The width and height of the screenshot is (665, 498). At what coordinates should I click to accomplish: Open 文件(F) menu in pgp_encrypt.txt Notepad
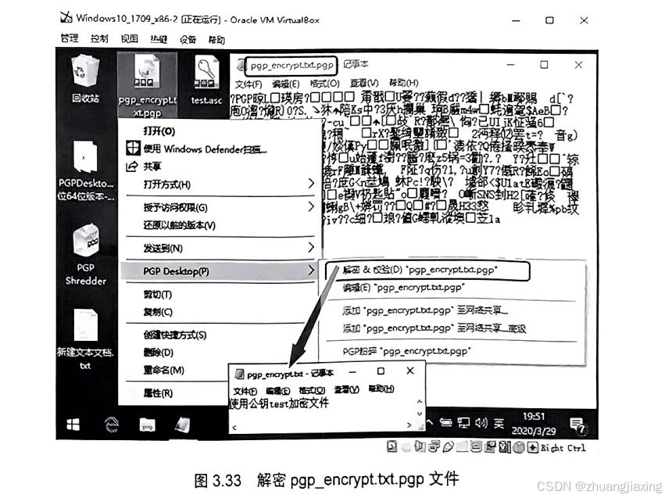pyautogui.click(x=245, y=391)
